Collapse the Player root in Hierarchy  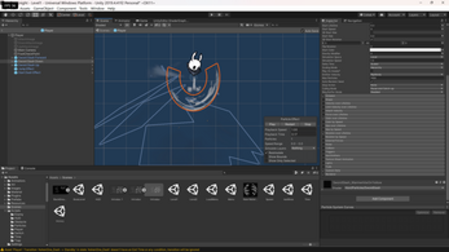point(9,35)
